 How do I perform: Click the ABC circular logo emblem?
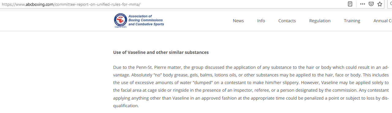pyautogui.click(x=120, y=20)
